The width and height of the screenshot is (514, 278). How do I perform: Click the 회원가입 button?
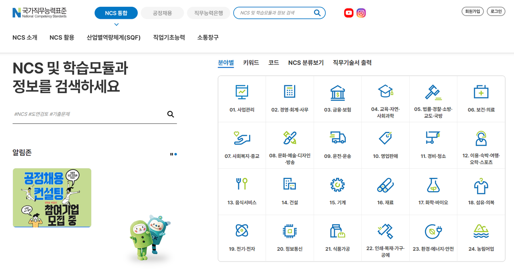pyautogui.click(x=473, y=12)
